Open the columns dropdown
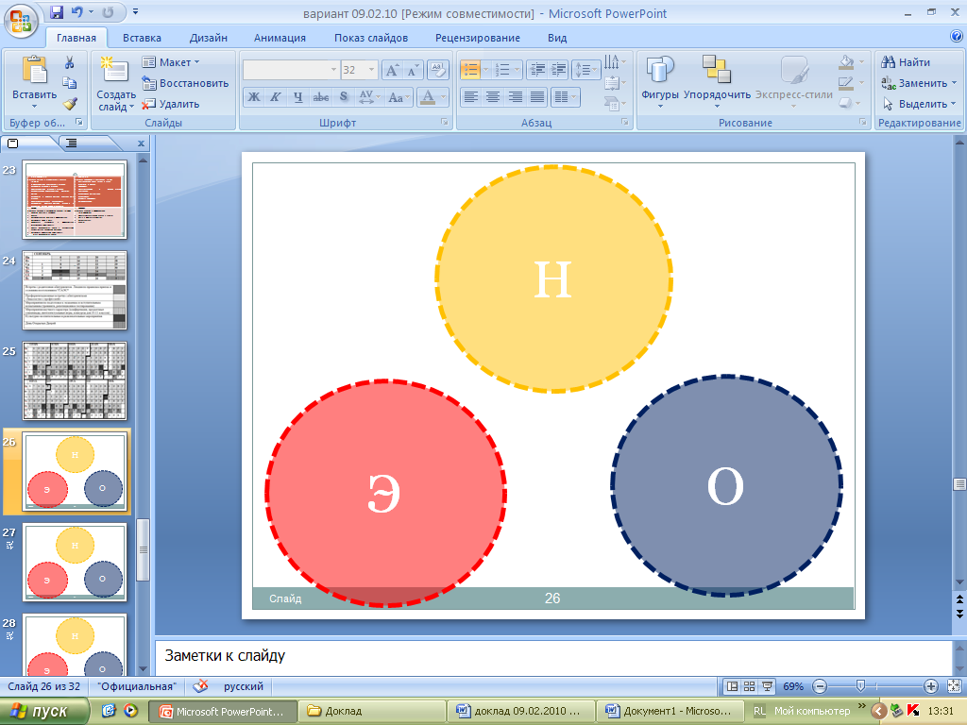 click(565, 97)
